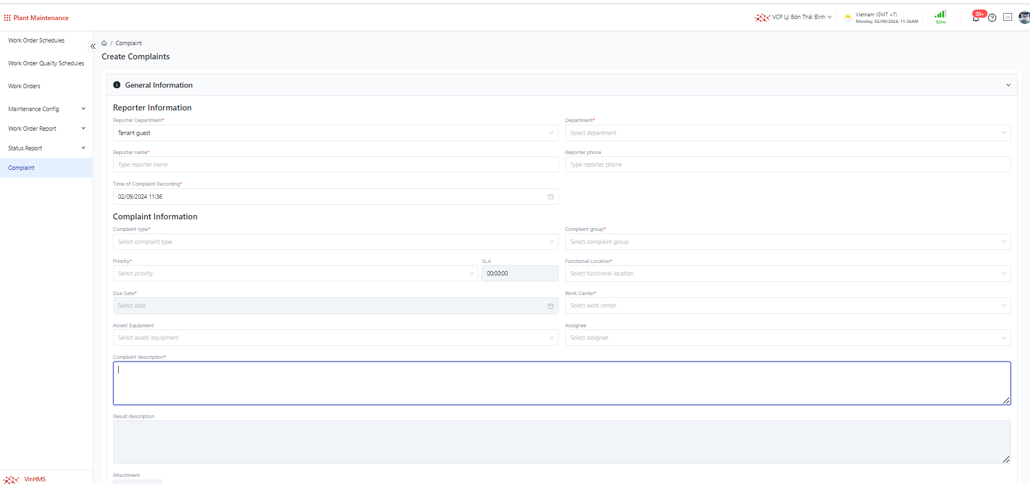The width and height of the screenshot is (1030, 484).
Task: Select the Complaint sidebar item
Action: click(x=46, y=168)
